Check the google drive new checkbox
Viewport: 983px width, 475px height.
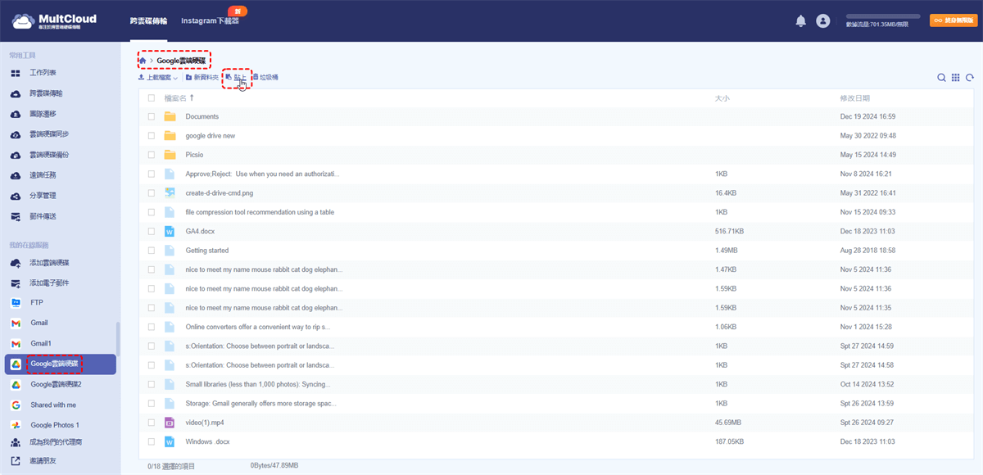pyautogui.click(x=152, y=136)
